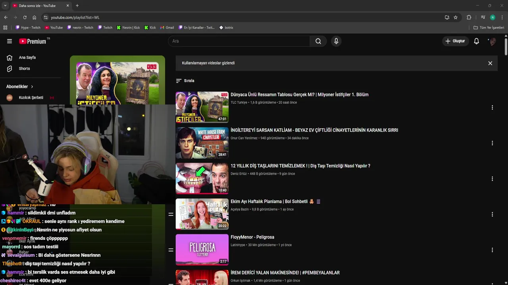Click the browser address bar URL
Screen dimensions: 508x285
point(75,17)
